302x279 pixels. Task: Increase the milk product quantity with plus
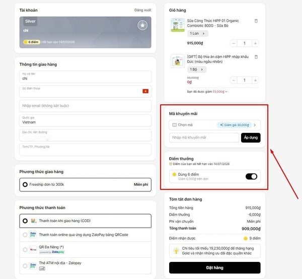coord(255,43)
